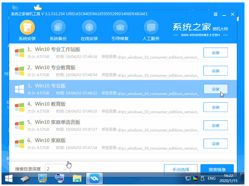Open the hamburger menu in title bar
The height and width of the screenshot is (186, 249).
tap(216, 14)
